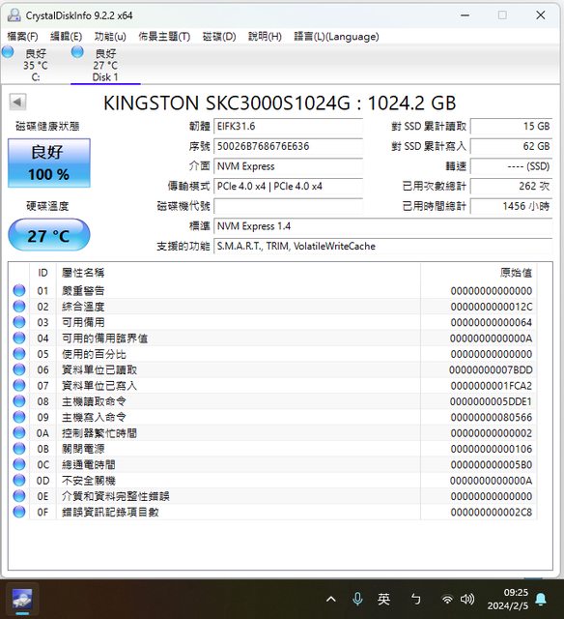Click raw value 000000000002C8
The width and height of the screenshot is (564, 619).
pyautogui.click(x=492, y=512)
